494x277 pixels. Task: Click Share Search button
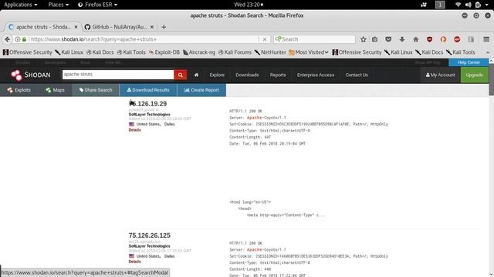tap(96, 90)
